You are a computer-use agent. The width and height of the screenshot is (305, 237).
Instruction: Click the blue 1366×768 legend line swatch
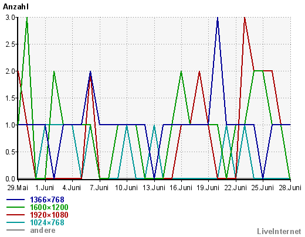(x=15, y=200)
